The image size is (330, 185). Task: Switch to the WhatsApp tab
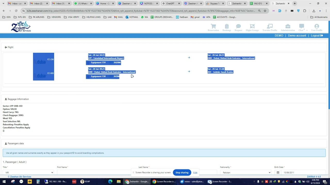pos(82,3)
